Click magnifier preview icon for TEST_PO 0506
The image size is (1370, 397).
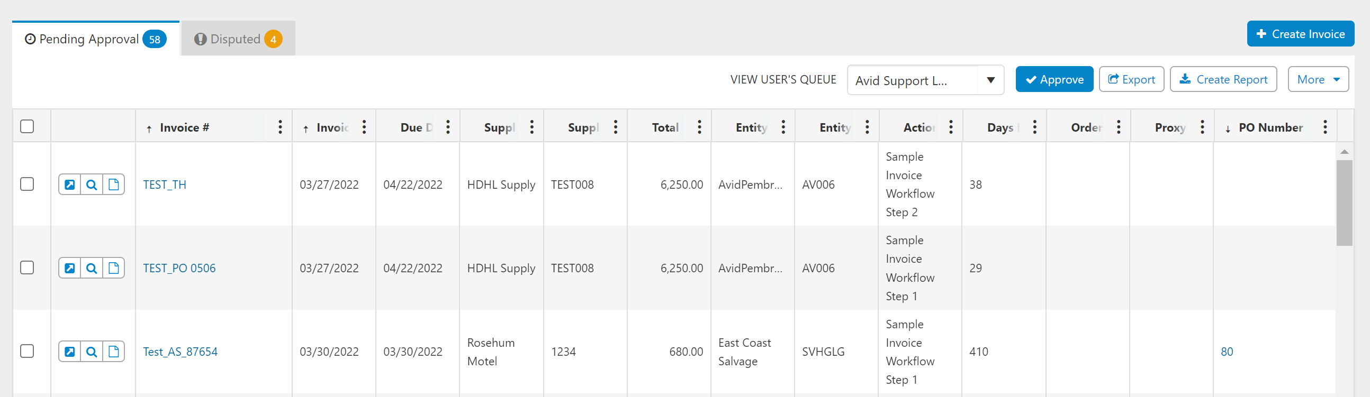tap(92, 268)
